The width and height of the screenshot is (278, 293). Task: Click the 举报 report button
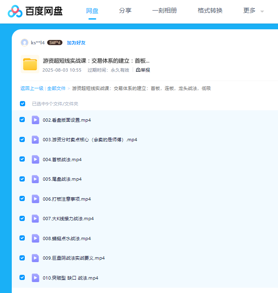click(x=143, y=70)
